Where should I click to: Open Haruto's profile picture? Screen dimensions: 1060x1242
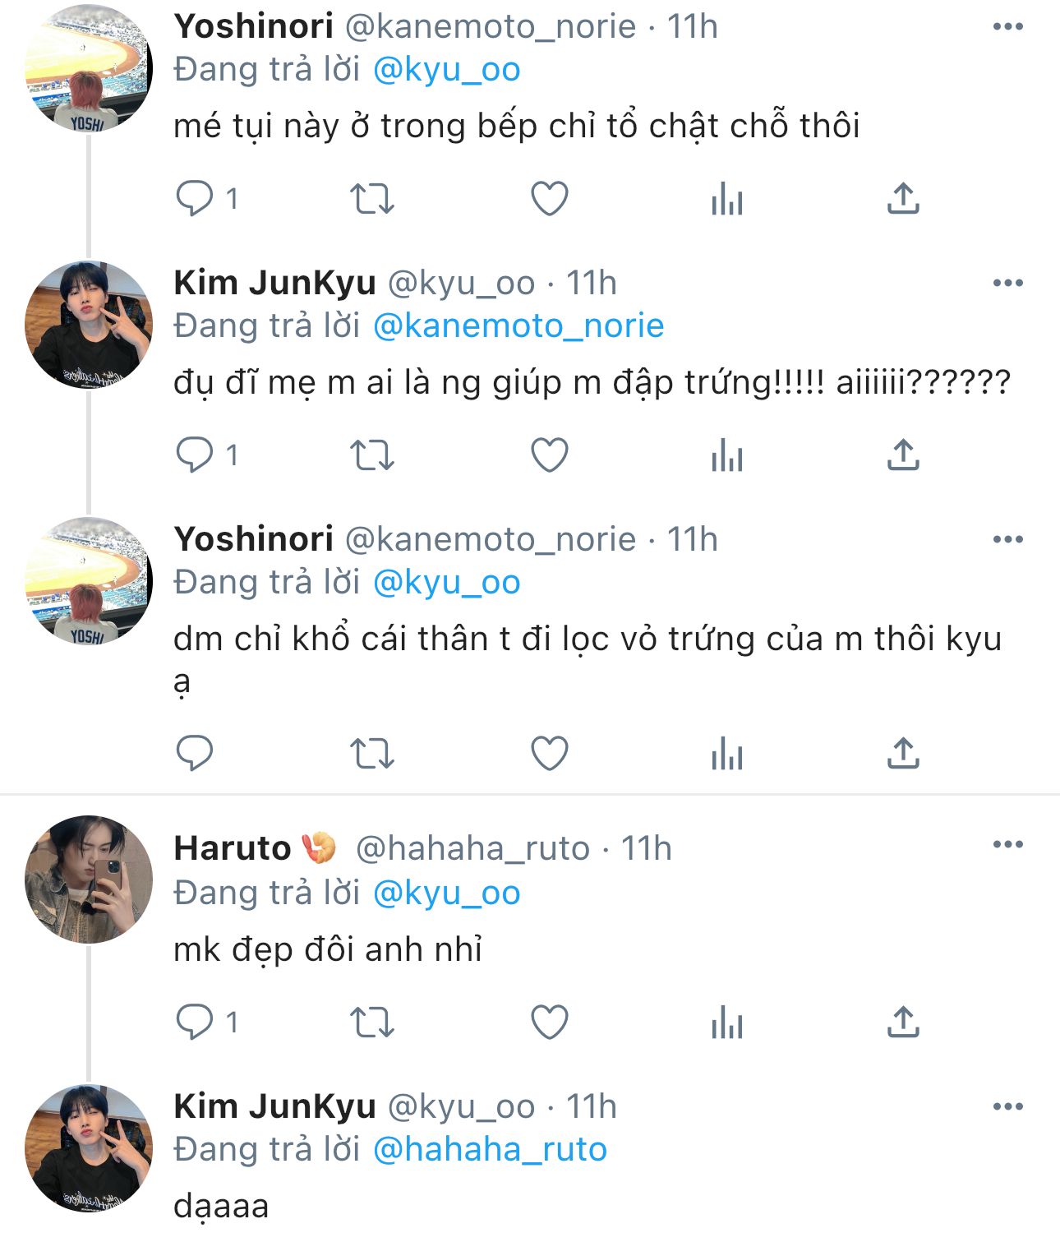click(89, 879)
